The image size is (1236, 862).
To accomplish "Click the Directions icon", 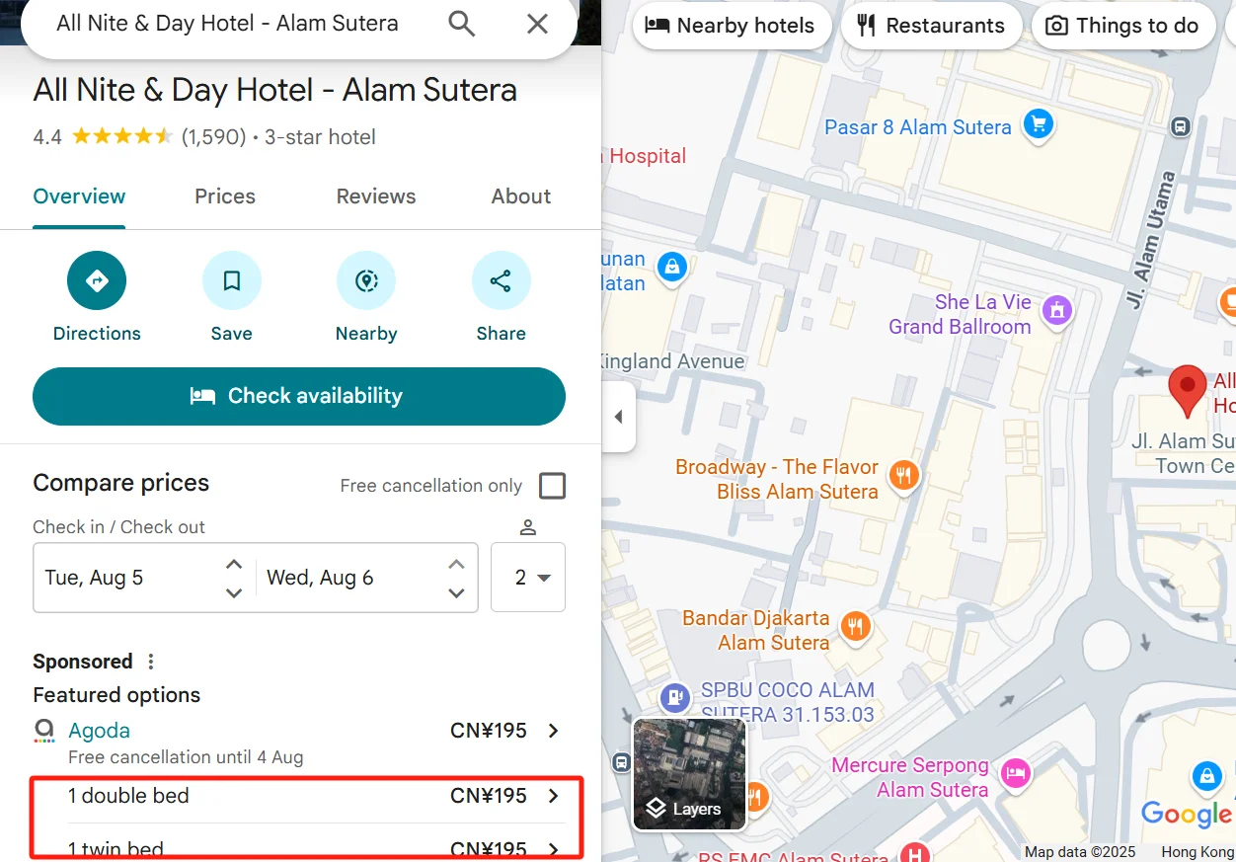I will (x=96, y=280).
